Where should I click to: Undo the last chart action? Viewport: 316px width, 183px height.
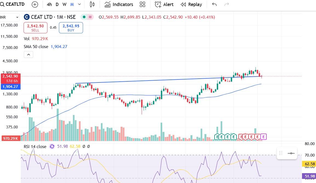pyautogui.click(x=214, y=4)
